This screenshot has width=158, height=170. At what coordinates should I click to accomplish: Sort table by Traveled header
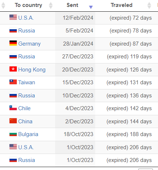click(122, 5)
